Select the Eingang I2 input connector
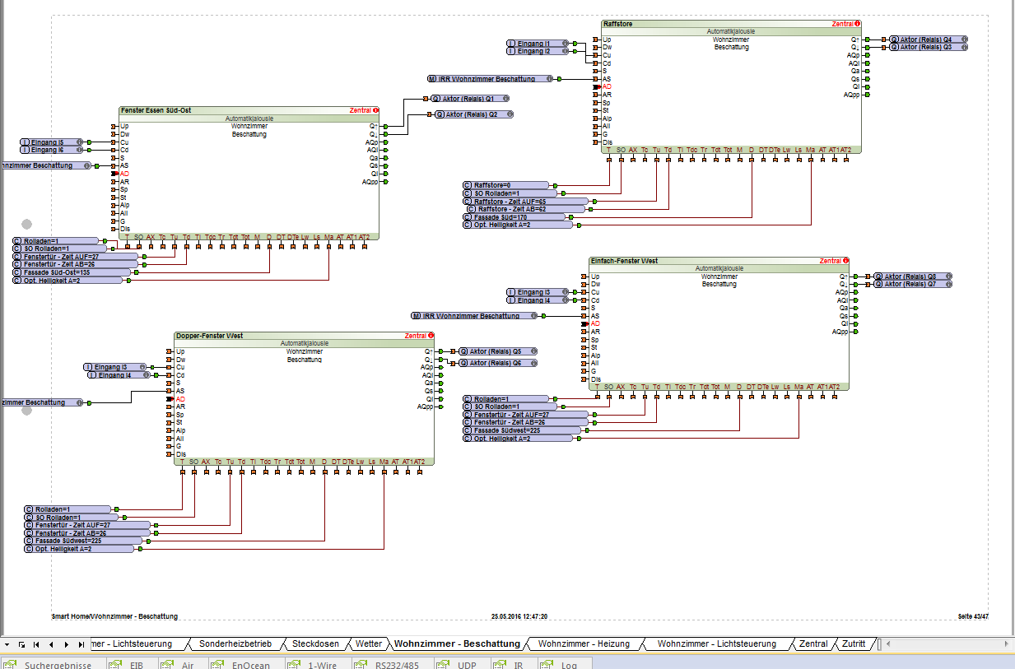Screen dimensions: 1015x669 [538, 51]
